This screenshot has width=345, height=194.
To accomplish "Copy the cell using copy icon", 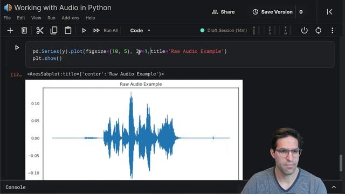I will [54, 30].
